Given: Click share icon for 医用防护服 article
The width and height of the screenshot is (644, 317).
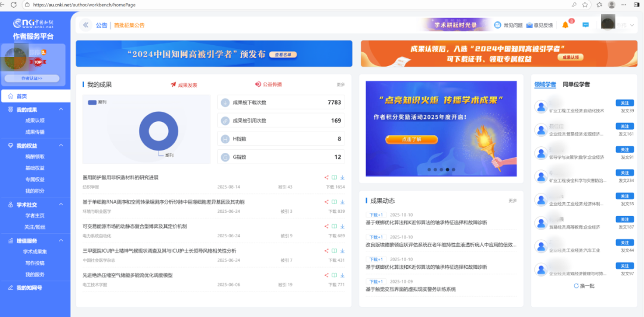Looking at the screenshot, I should coord(326,177).
